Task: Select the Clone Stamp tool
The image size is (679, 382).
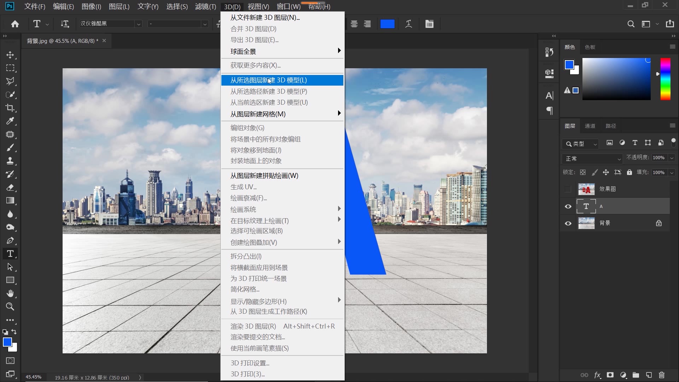Action: (x=10, y=161)
